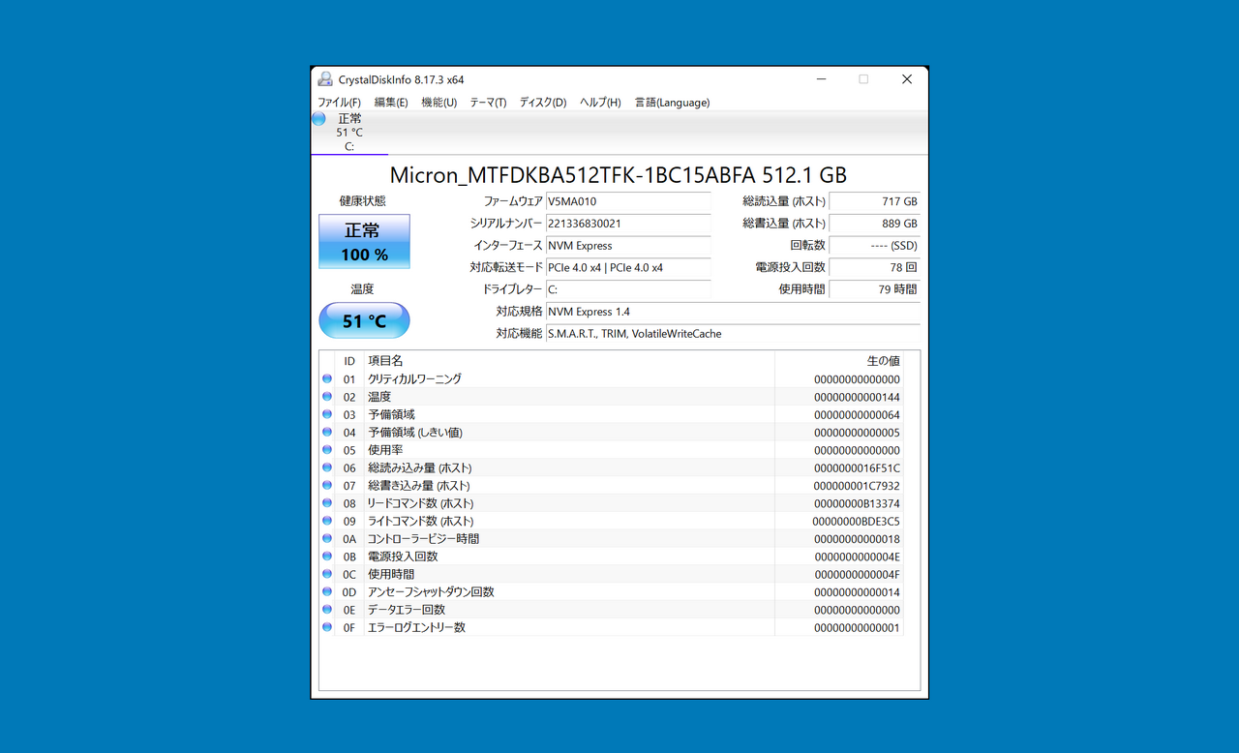Click the serial number field 221336830021
This screenshot has height=753, width=1239.
[628, 224]
